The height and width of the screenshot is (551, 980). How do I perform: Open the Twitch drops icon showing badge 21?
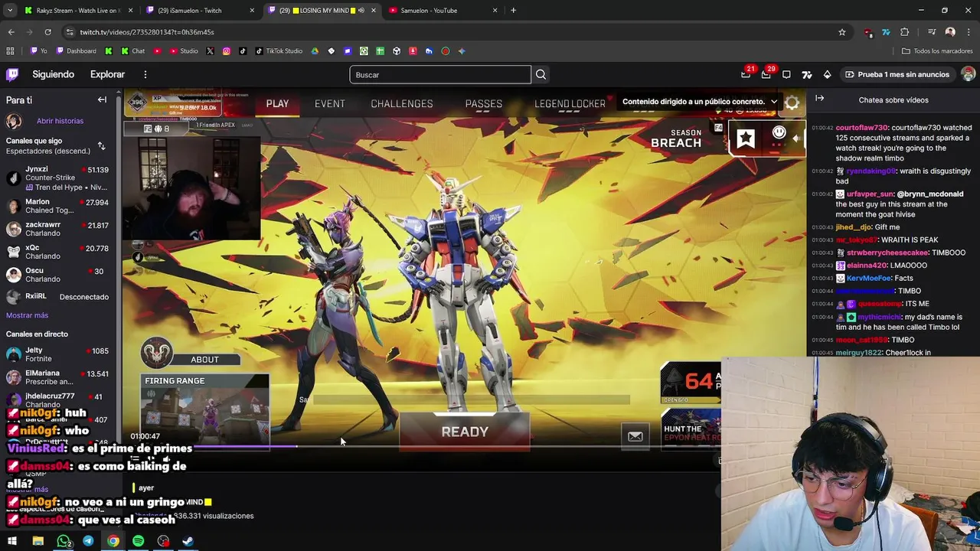click(746, 74)
